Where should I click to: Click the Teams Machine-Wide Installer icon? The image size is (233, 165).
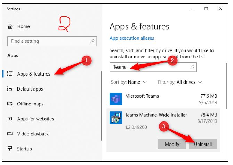[x=116, y=118]
